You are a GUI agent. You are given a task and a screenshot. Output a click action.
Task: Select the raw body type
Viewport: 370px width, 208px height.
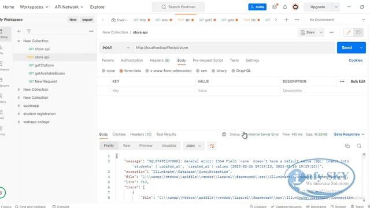(x=198, y=70)
